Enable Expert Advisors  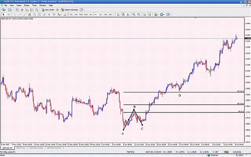[x=69, y=10]
